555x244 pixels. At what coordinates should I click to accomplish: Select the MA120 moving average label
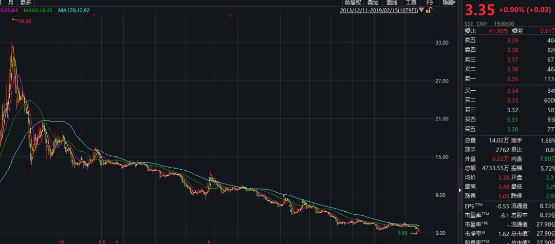pyautogui.click(x=74, y=11)
